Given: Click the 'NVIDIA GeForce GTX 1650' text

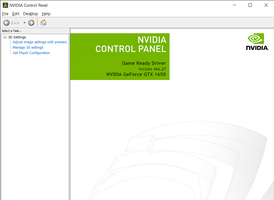Looking at the screenshot, I should pos(136,74).
